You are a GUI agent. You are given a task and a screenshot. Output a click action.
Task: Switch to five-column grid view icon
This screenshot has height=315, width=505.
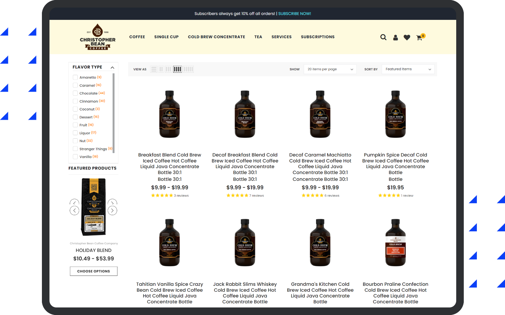188,69
